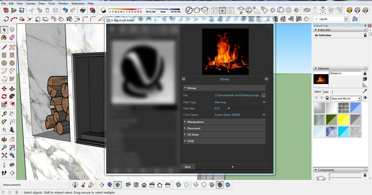Screen dimensions: 372x195
Task: Open the Draw menu
Action: (42, 3)
